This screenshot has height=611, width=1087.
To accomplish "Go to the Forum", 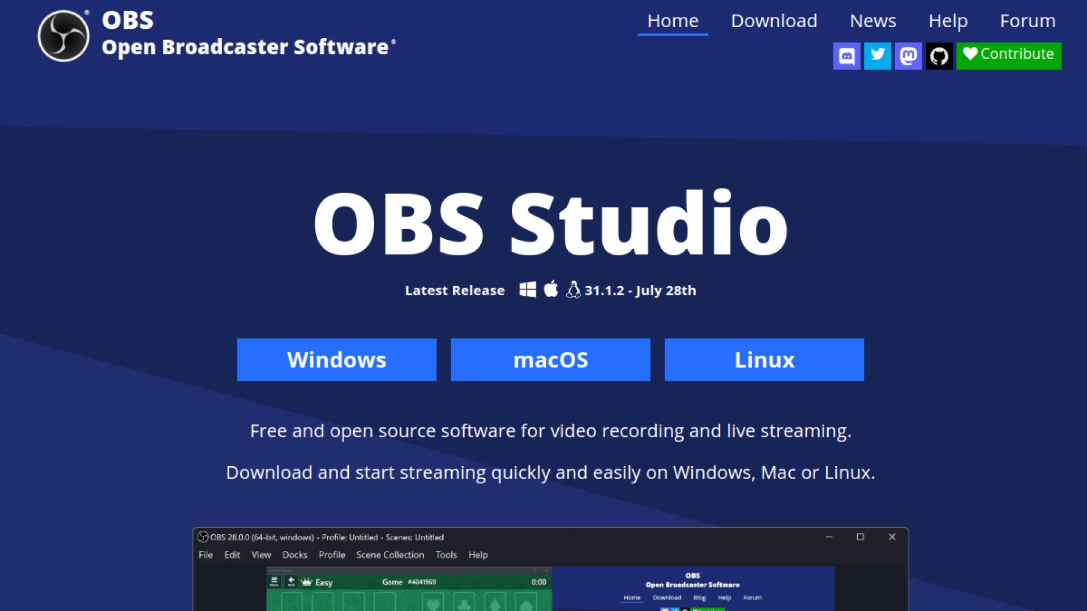I will point(1028,20).
